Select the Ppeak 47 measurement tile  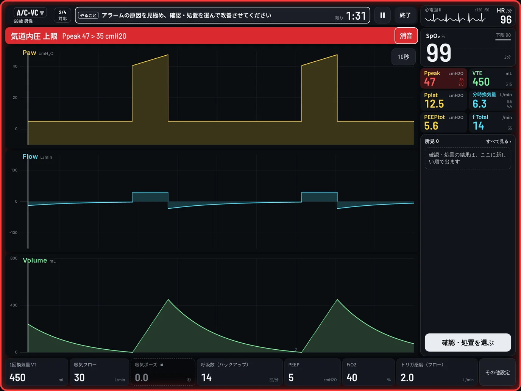tap(444, 78)
